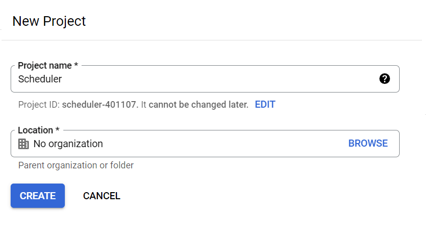Click the 'Project ID:' label text
426x225 pixels.
39,105
